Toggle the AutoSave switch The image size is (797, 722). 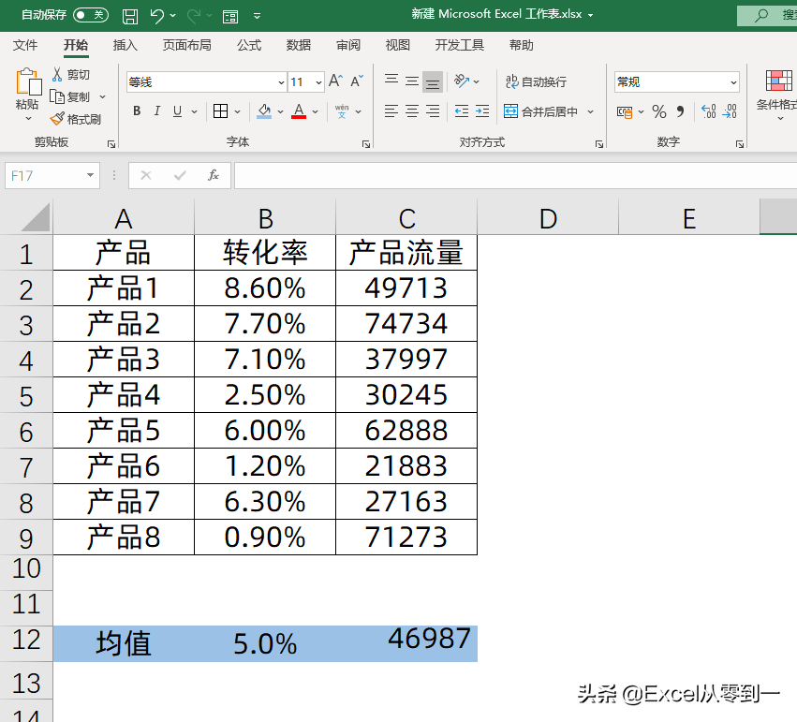pos(91,15)
